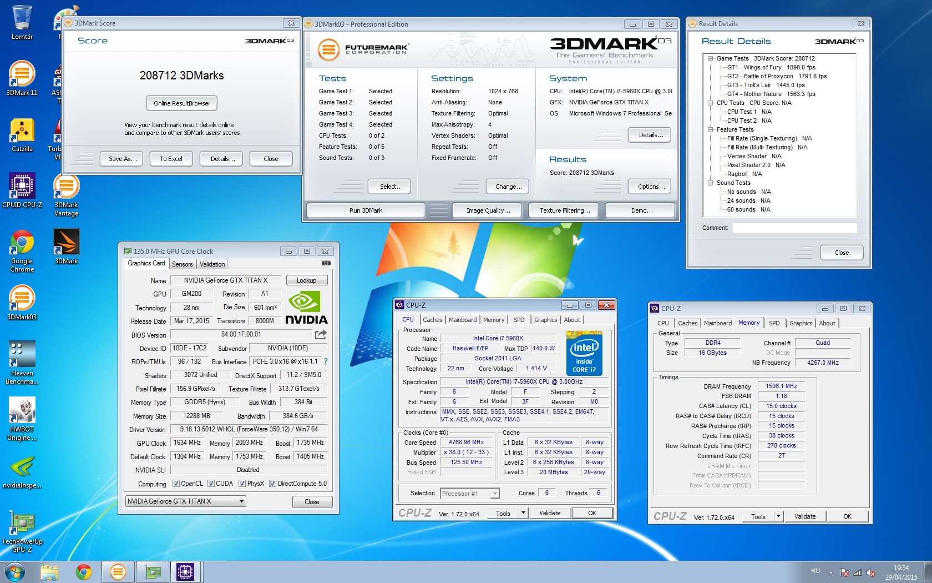
Task: Click the Windows Start orb
Action: tap(14, 572)
